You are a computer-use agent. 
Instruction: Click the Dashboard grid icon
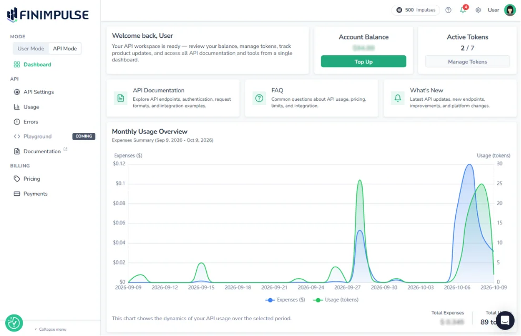17,65
